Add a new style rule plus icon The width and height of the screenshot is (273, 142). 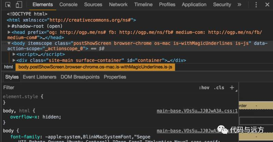point(232,87)
